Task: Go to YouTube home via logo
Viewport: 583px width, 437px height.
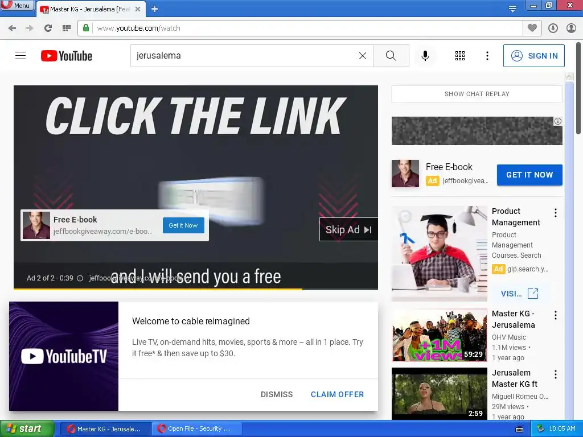Action: click(x=67, y=56)
